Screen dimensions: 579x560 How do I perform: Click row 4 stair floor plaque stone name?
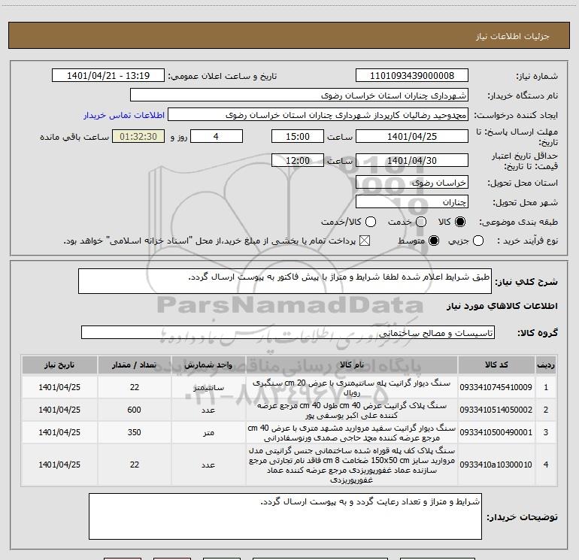point(352,465)
